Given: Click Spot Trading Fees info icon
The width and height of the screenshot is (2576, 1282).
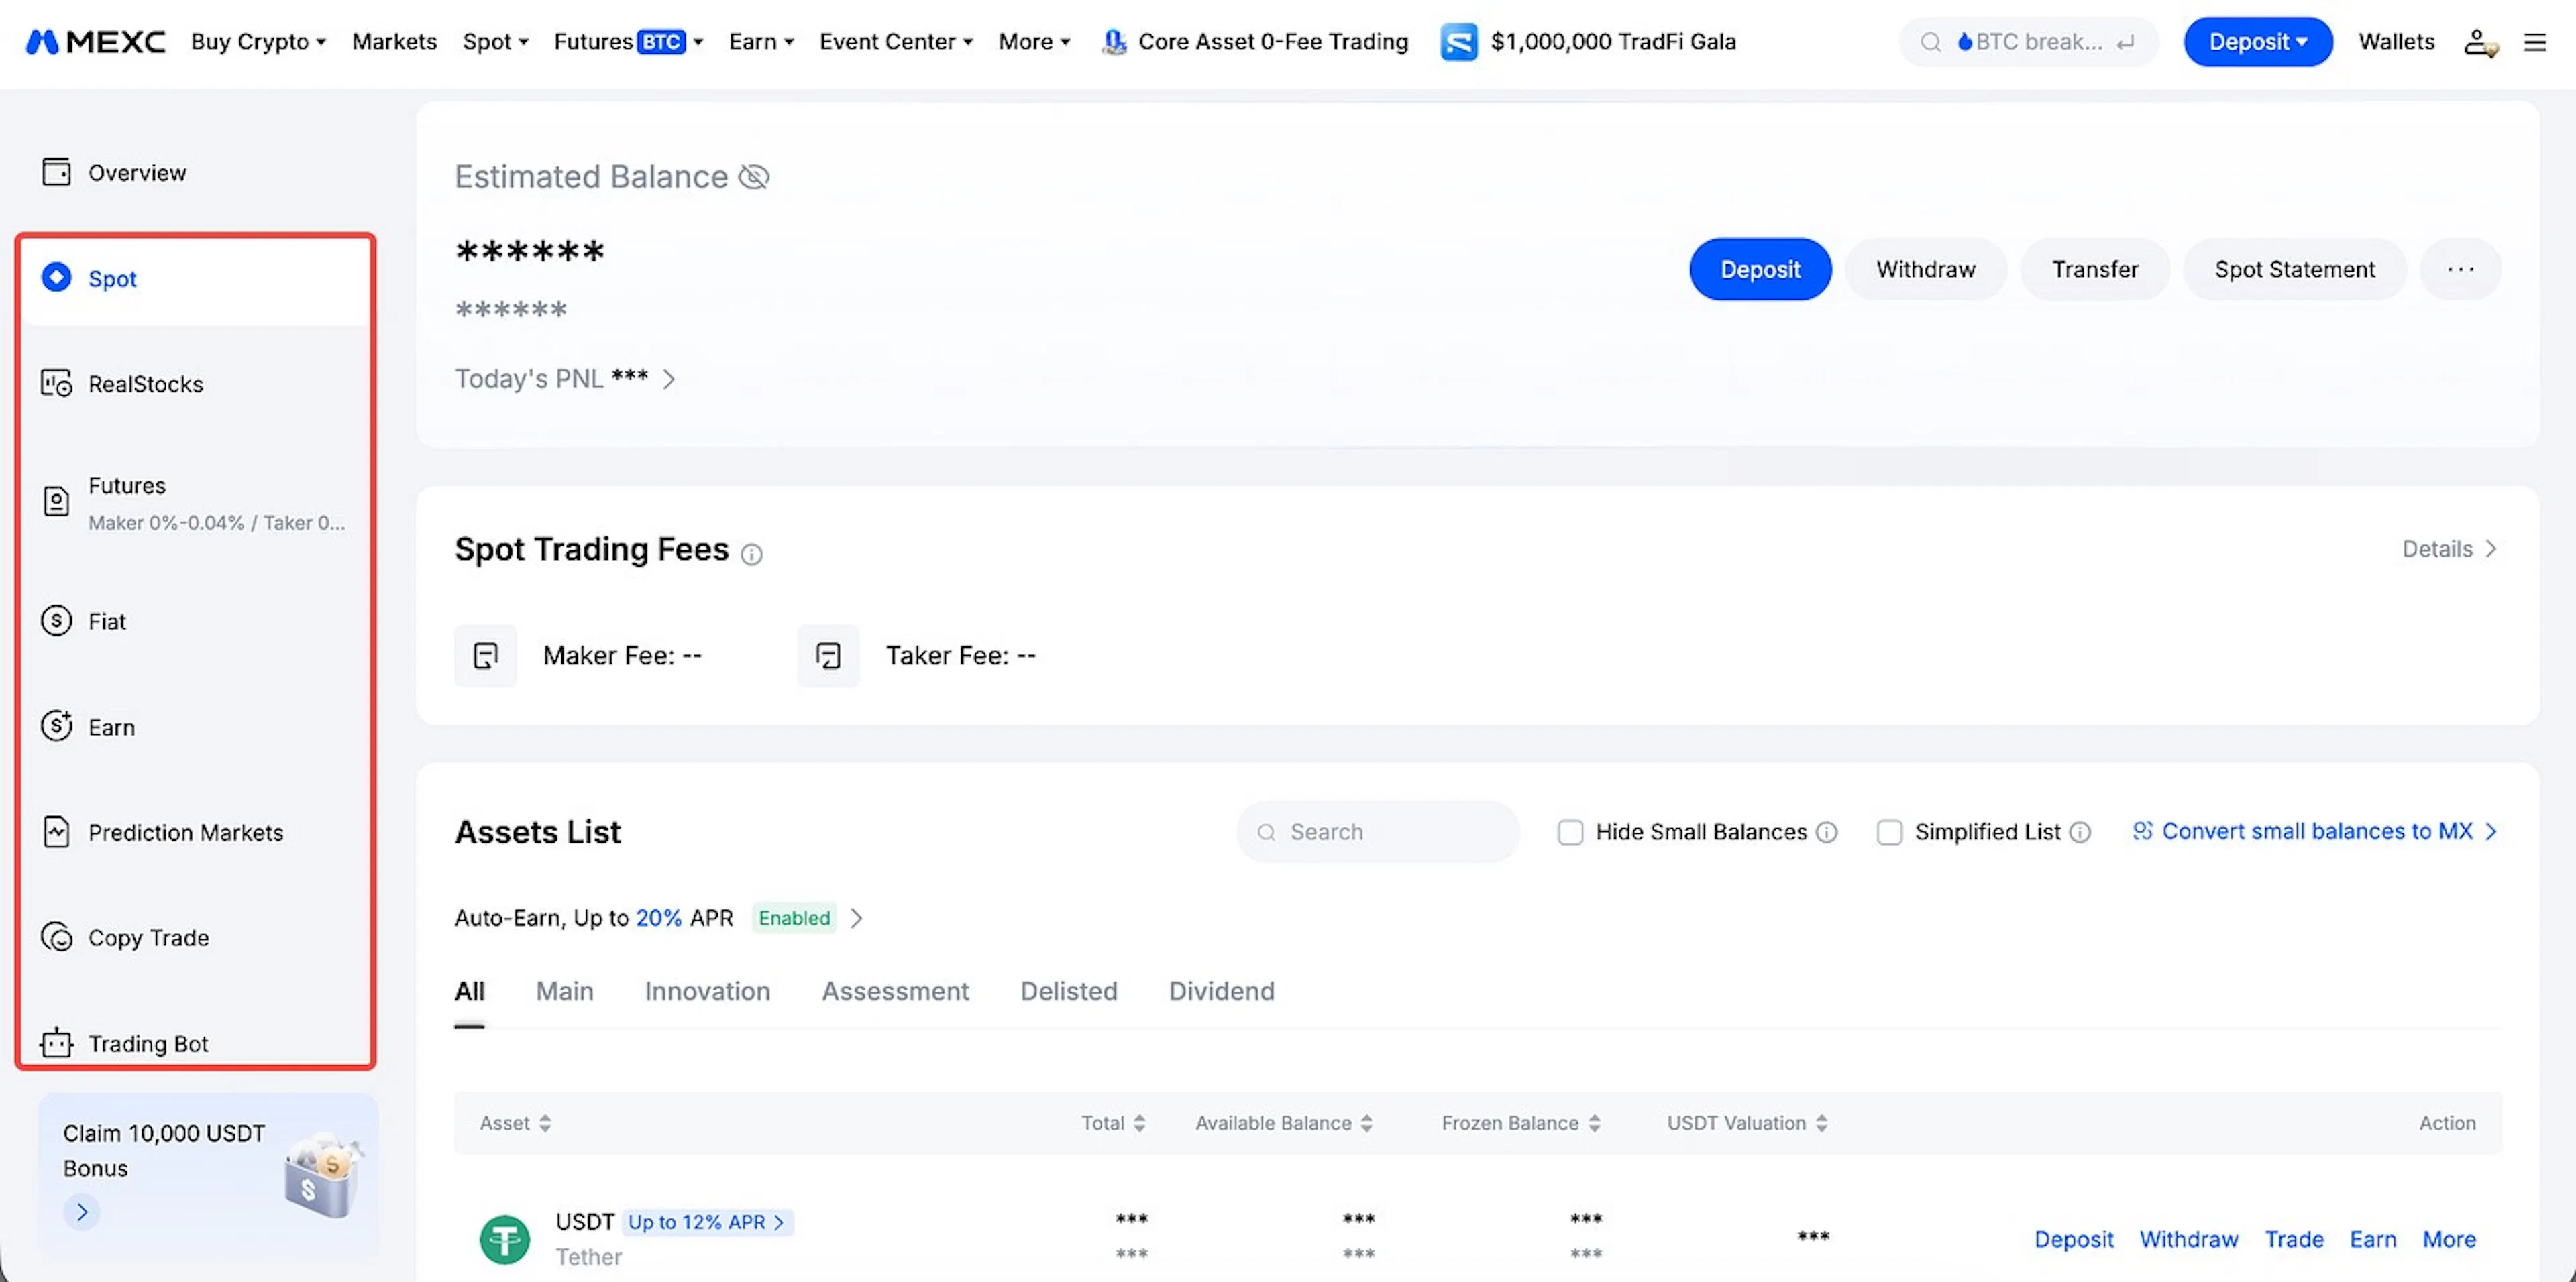Looking at the screenshot, I should 751,554.
